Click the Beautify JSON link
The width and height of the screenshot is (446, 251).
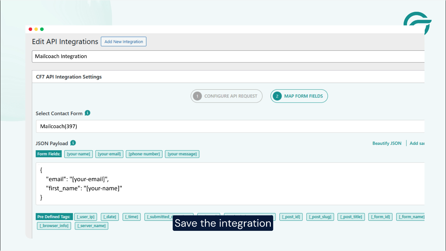387,143
